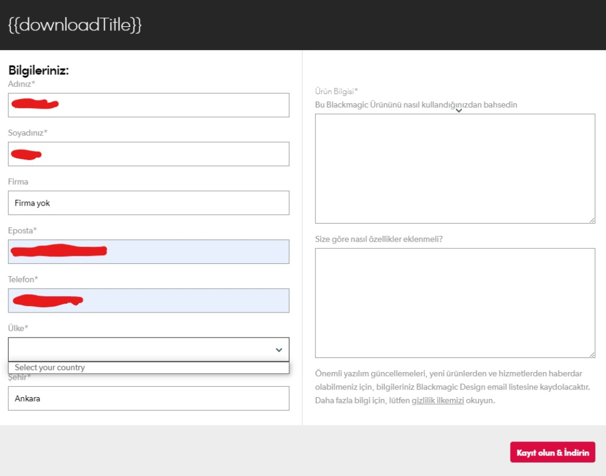This screenshot has height=476, width=606.
Task: Click the feature suggestions textarea resize handle
Action: (x=592, y=355)
